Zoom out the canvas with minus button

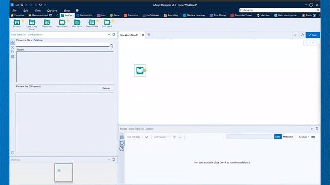point(306,43)
